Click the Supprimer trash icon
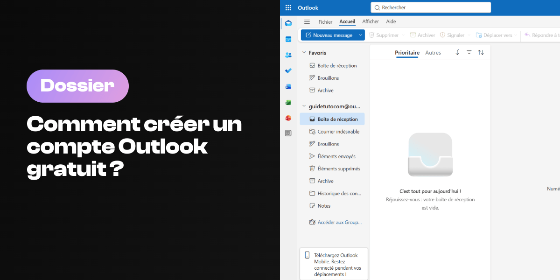 [372, 35]
